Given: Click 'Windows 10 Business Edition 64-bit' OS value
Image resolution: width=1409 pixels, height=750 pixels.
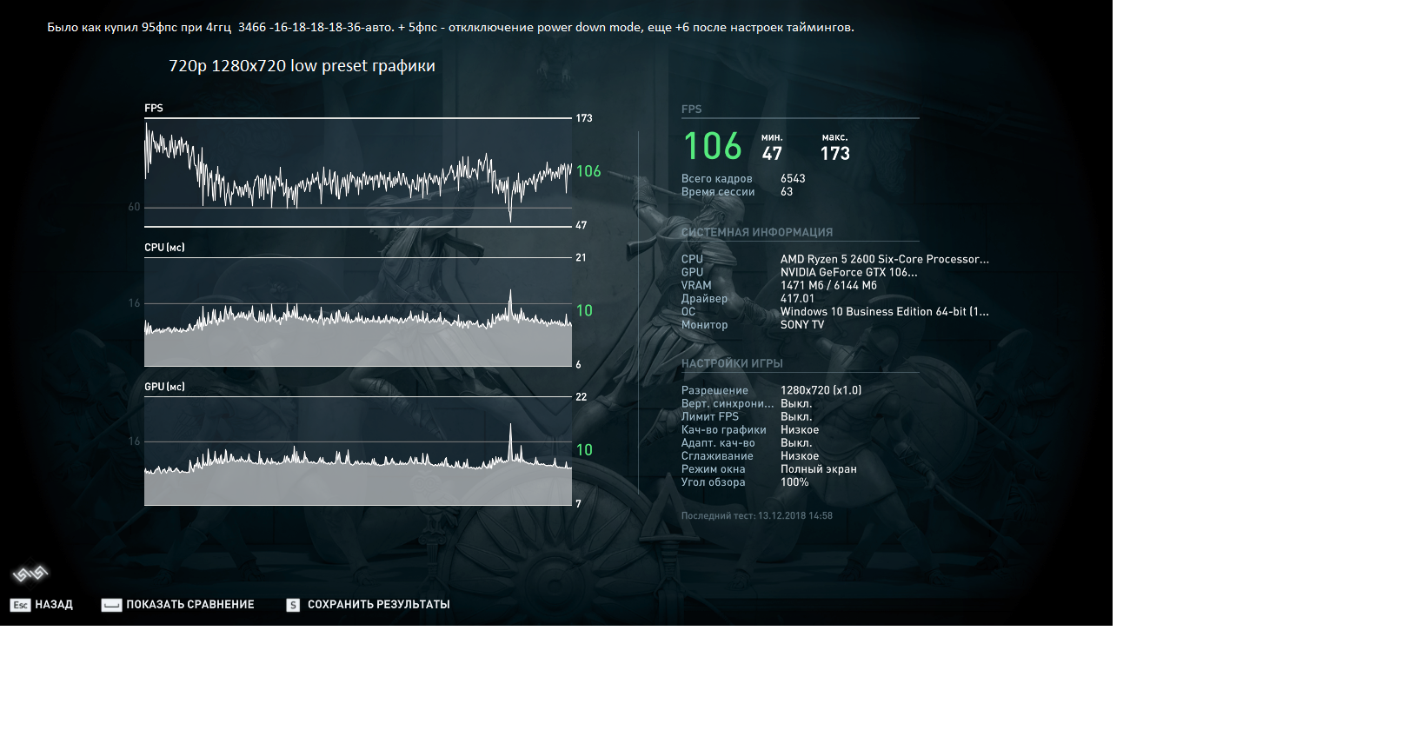Looking at the screenshot, I should (885, 311).
